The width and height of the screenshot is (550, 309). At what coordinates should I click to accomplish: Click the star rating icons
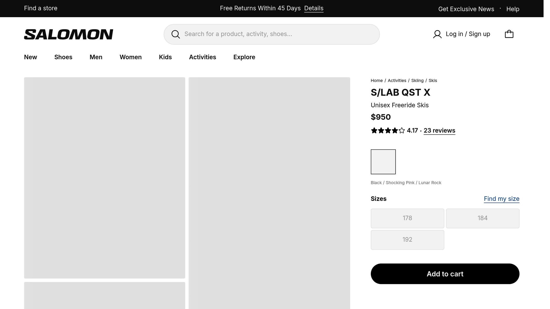388,131
